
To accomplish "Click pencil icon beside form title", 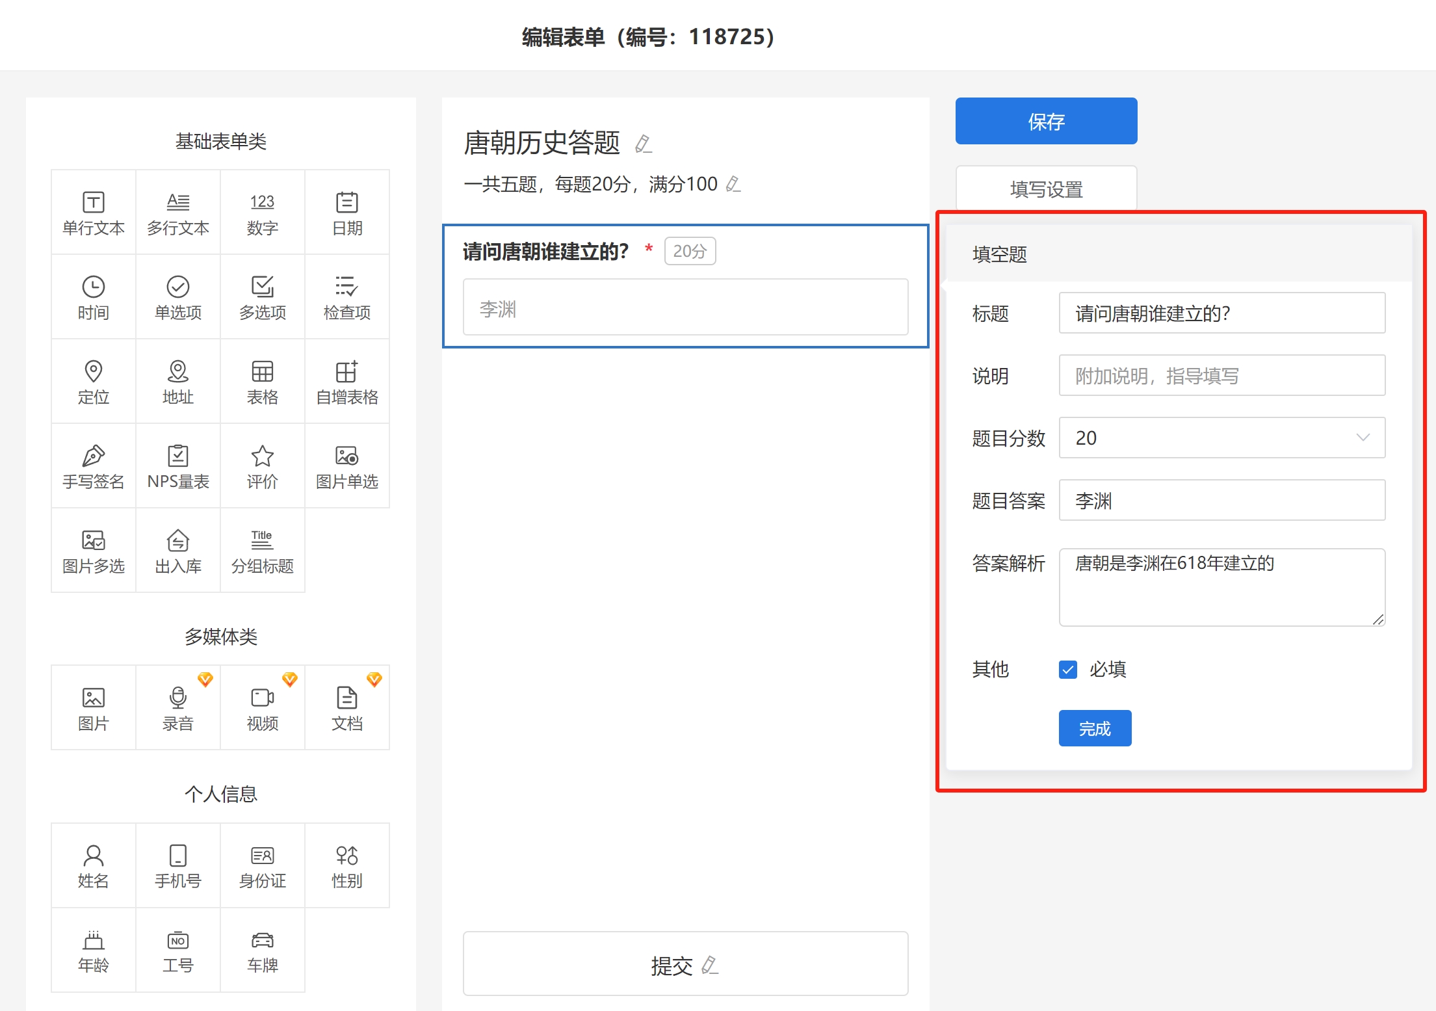I will coord(643,144).
